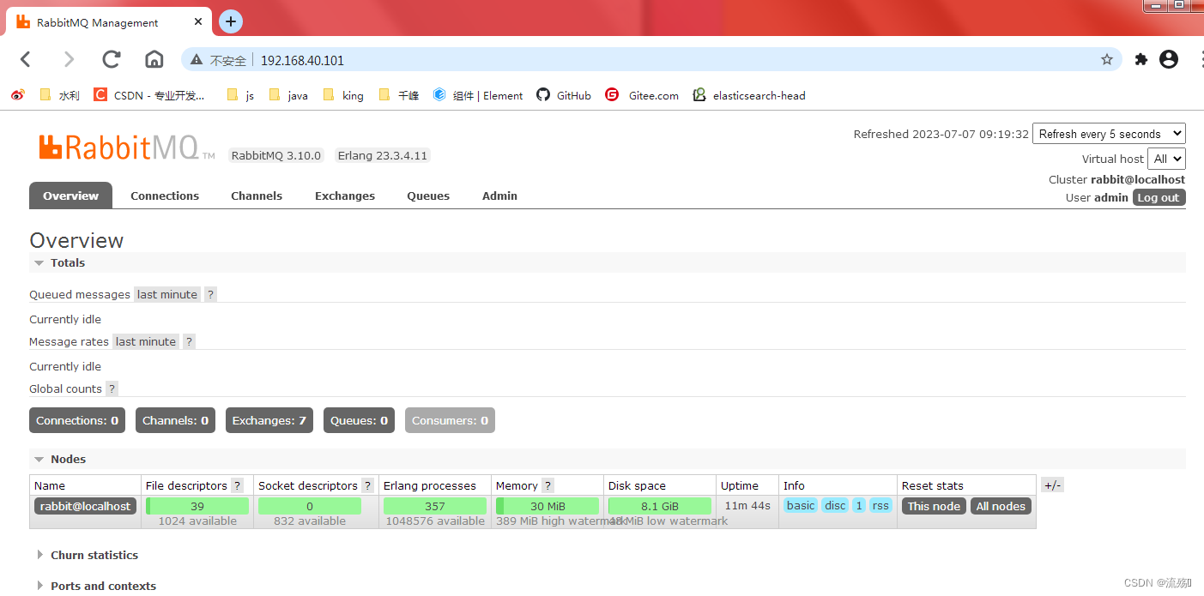Click the File descriptors 39 usage bar
Screen dimensions: 1204x596
tap(197, 506)
